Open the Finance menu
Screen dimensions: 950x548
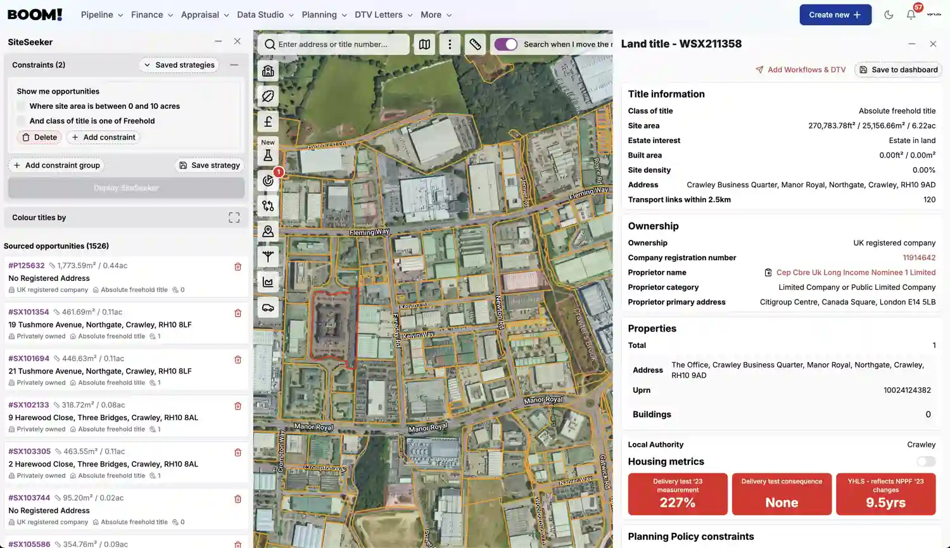[x=152, y=15]
